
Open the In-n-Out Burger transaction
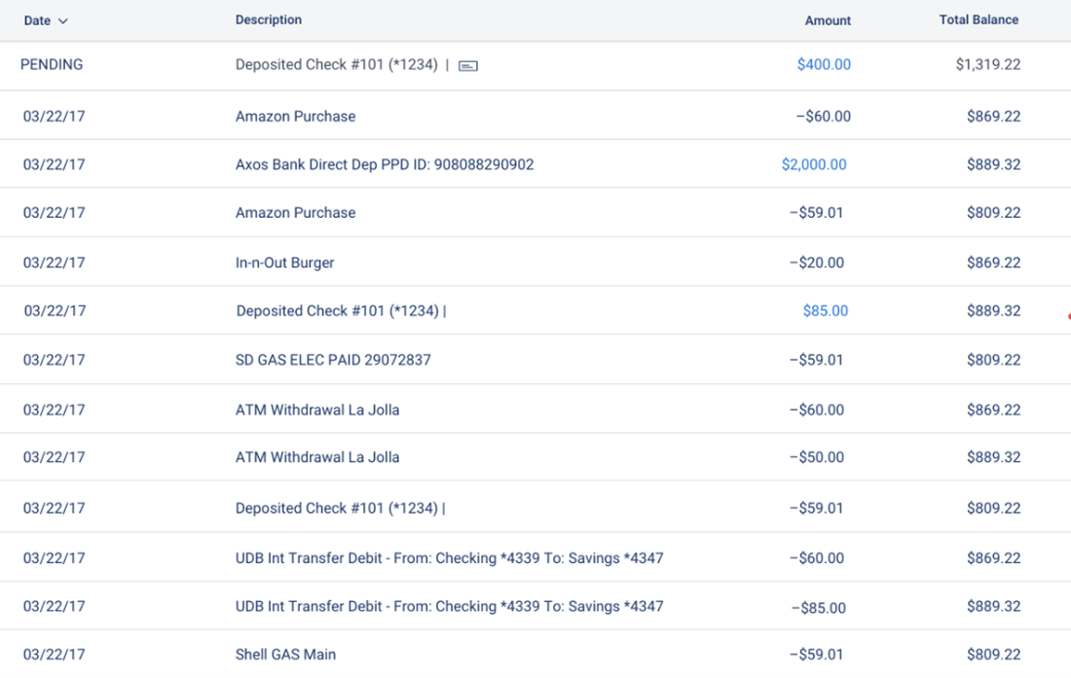(535, 262)
